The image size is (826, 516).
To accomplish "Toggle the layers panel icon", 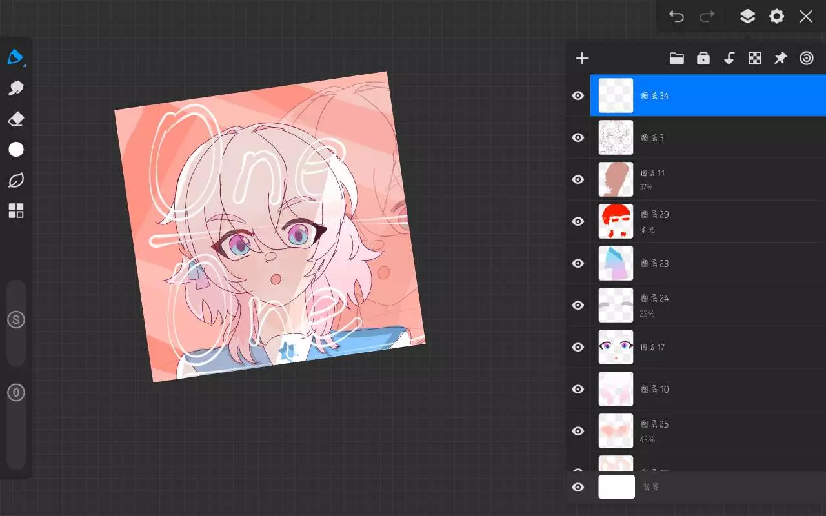I will [x=747, y=16].
